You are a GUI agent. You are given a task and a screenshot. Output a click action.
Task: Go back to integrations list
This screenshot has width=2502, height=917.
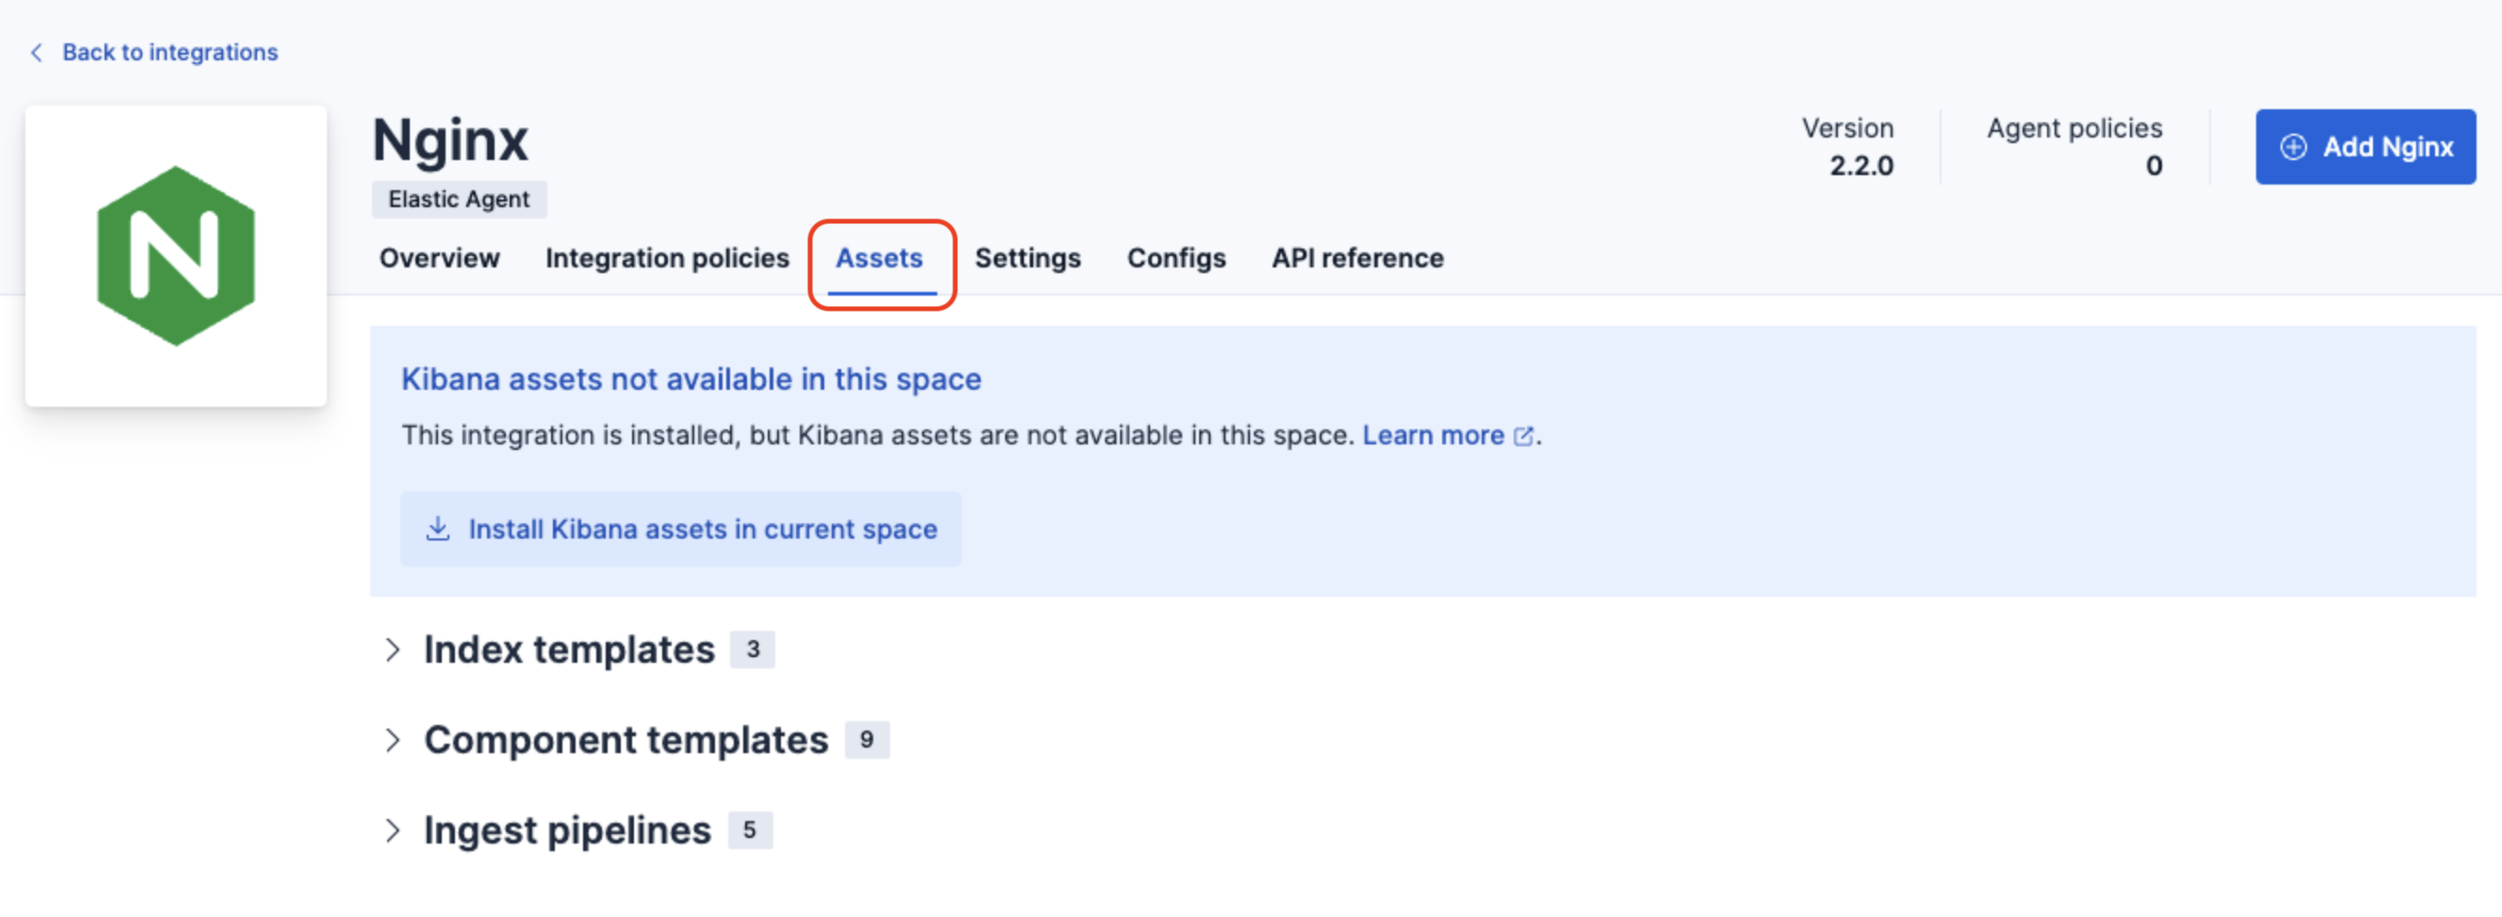point(170,53)
